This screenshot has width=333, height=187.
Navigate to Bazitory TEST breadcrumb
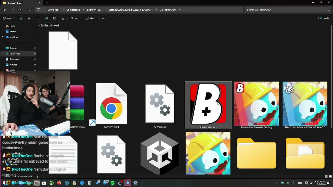coord(94,10)
